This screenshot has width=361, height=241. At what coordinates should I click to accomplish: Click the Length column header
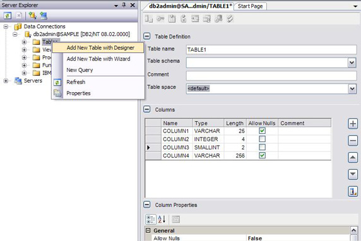[x=235, y=123]
